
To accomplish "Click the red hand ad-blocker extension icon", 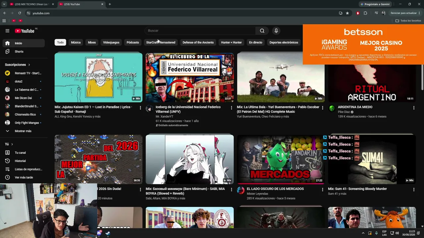I will point(358,13).
